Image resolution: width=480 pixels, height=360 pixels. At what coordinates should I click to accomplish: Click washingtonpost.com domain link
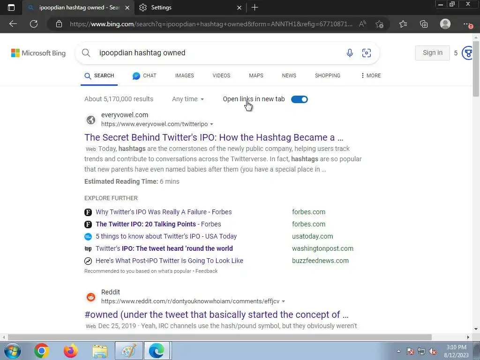pyautogui.click(x=322, y=248)
